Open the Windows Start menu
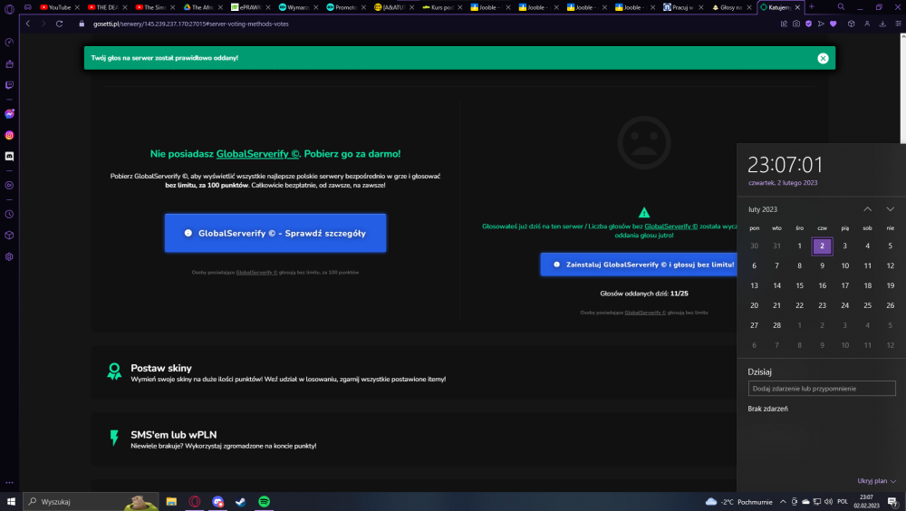 click(x=11, y=502)
